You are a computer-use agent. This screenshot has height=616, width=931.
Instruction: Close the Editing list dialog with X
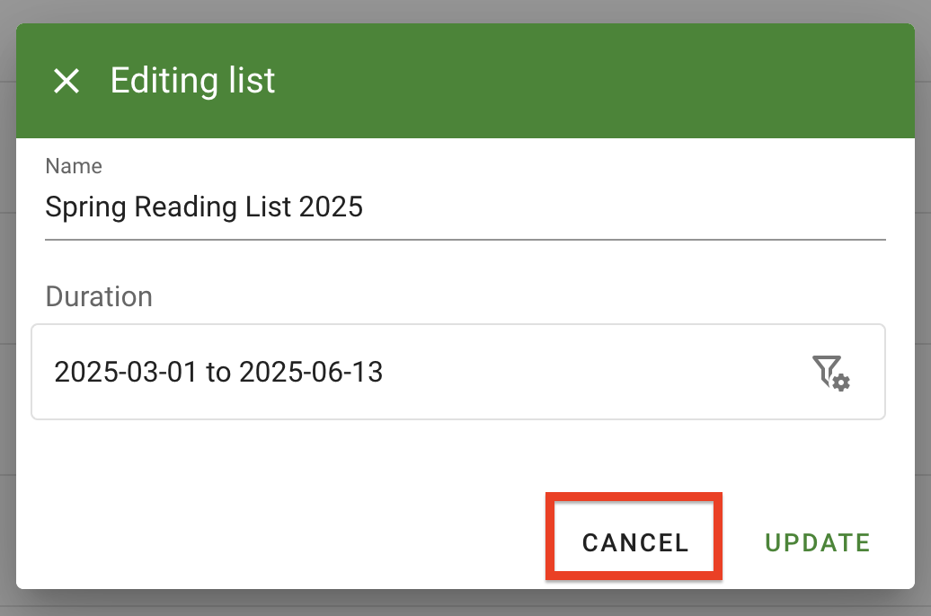66,82
